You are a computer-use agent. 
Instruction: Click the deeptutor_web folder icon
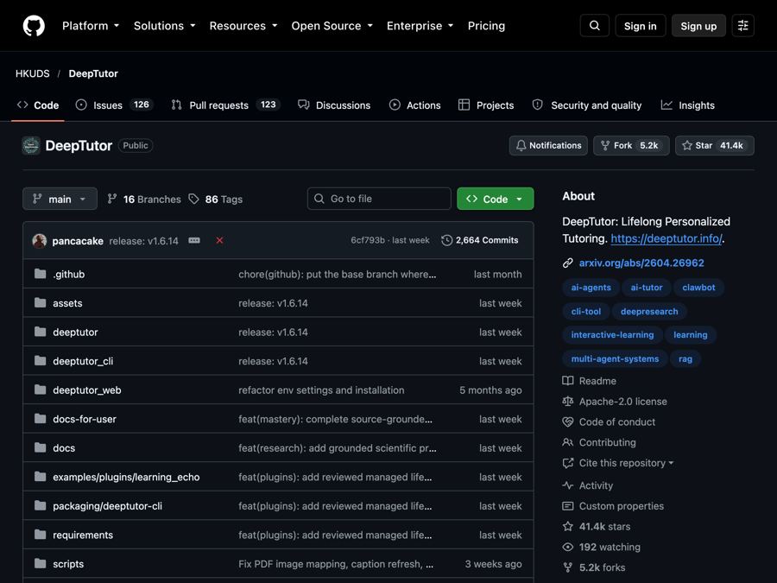click(x=40, y=390)
